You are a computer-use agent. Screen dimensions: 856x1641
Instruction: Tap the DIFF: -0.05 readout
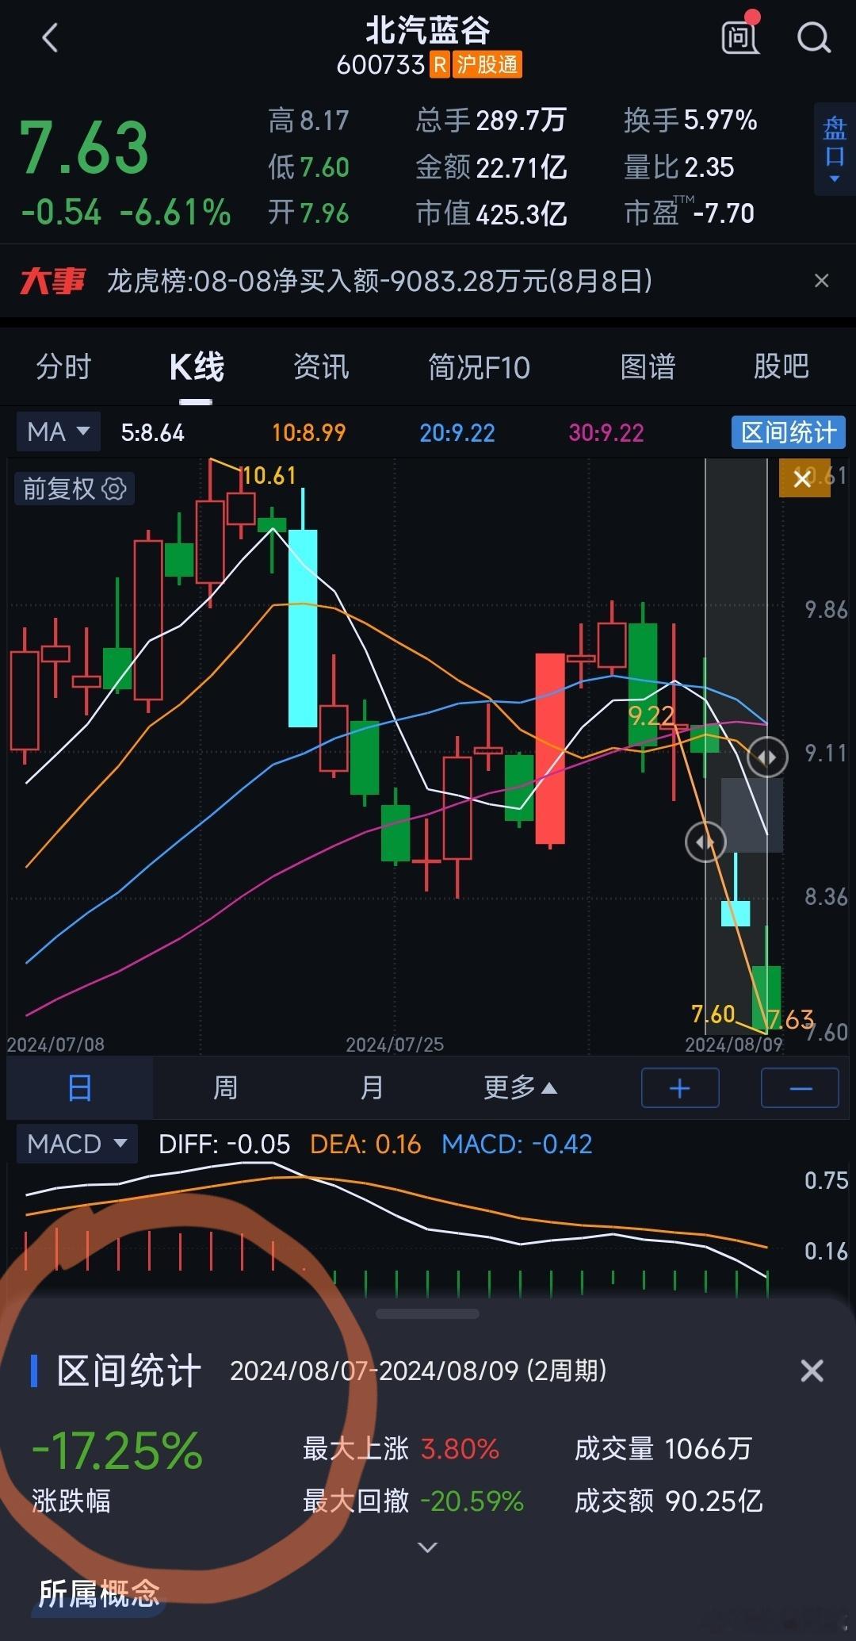[x=224, y=1144]
